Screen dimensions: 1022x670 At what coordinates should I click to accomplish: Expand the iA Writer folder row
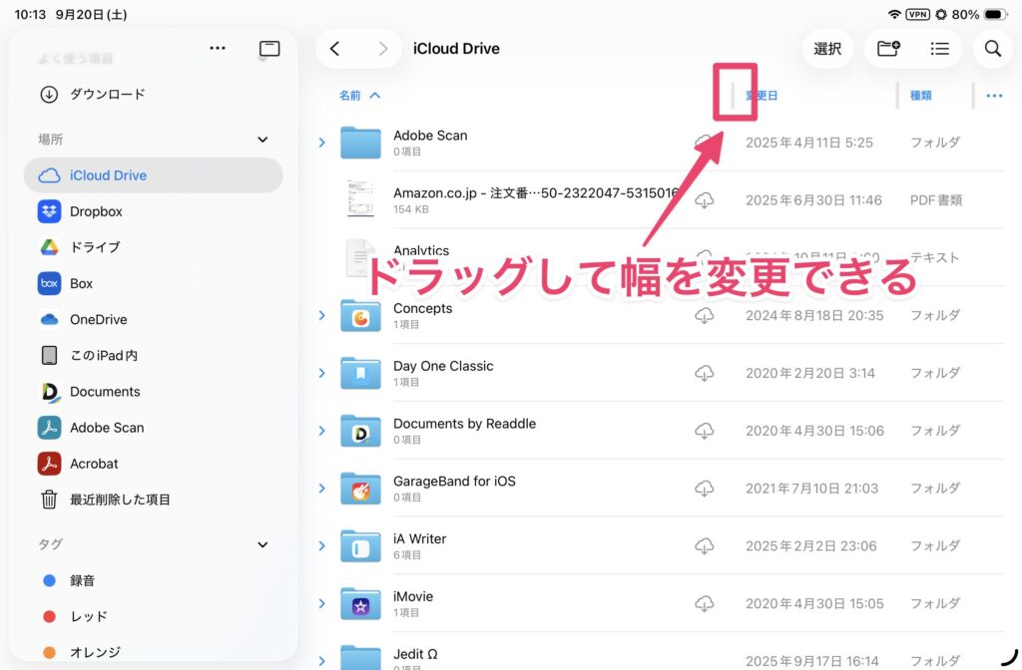tap(322, 546)
